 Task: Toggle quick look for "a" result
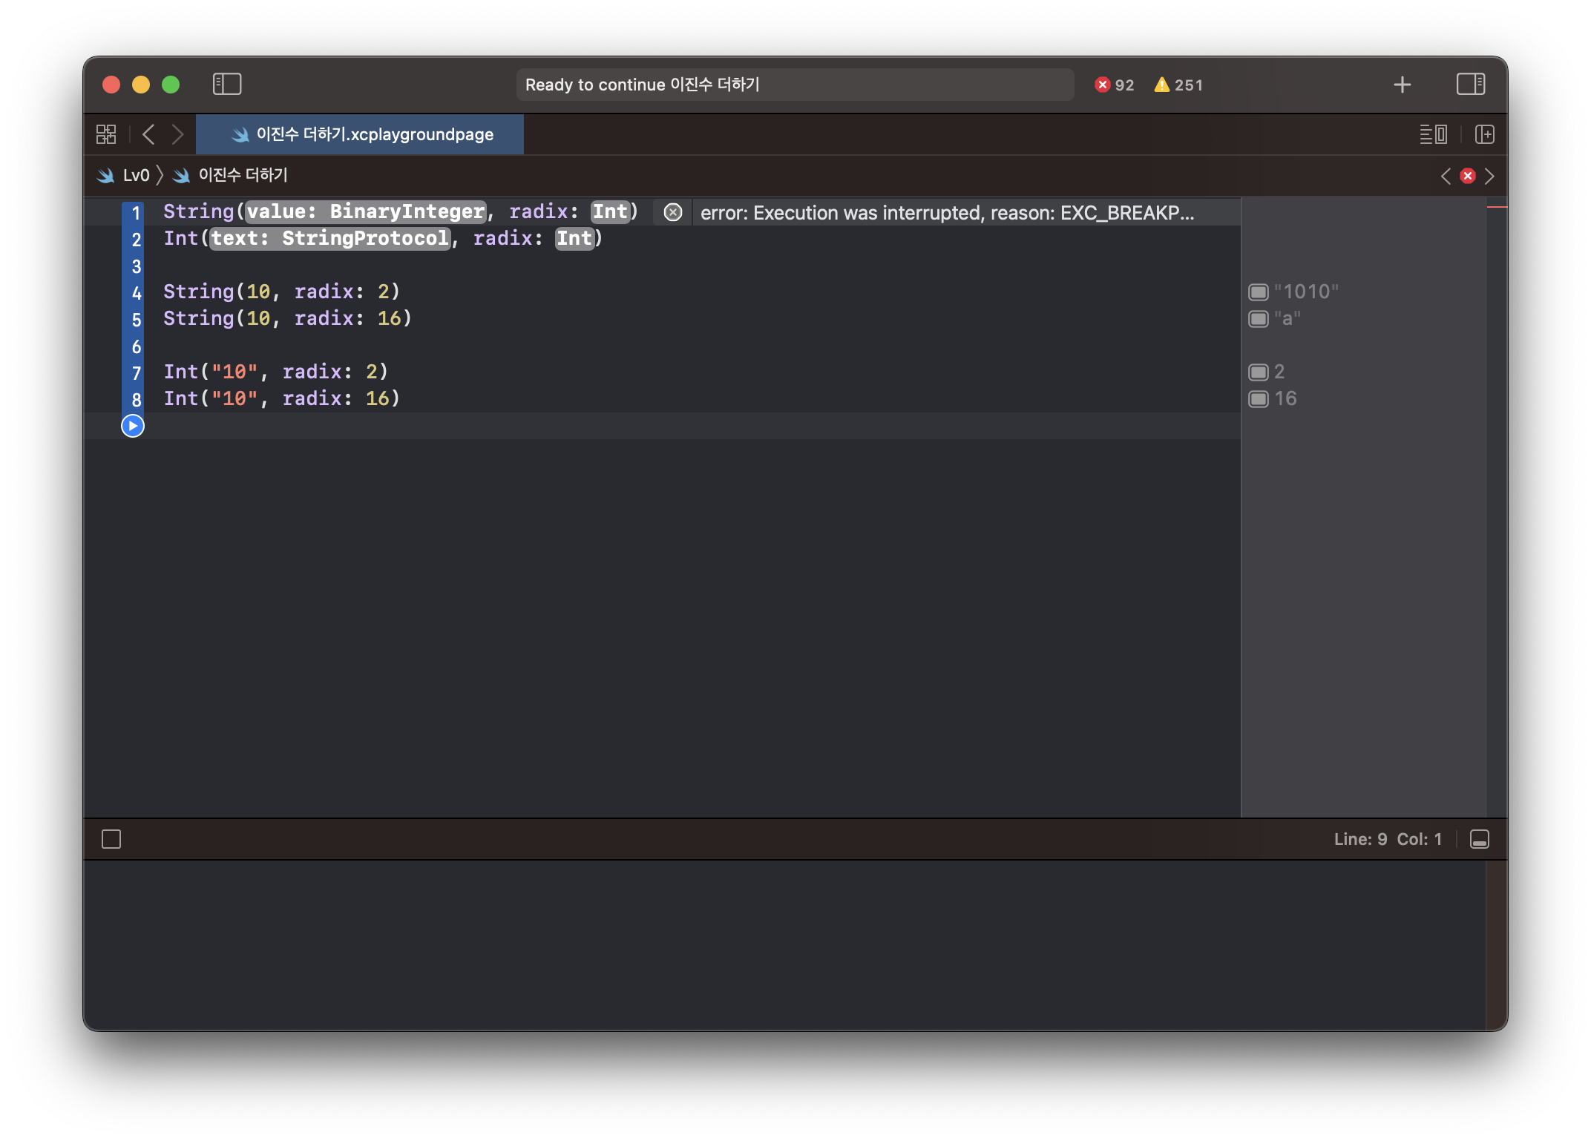(x=1258, y=319)
